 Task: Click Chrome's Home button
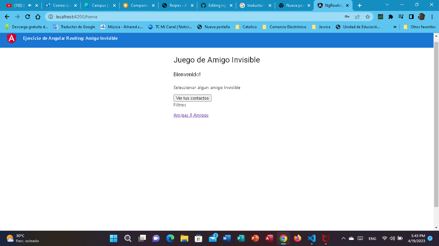tap(38, 17)
